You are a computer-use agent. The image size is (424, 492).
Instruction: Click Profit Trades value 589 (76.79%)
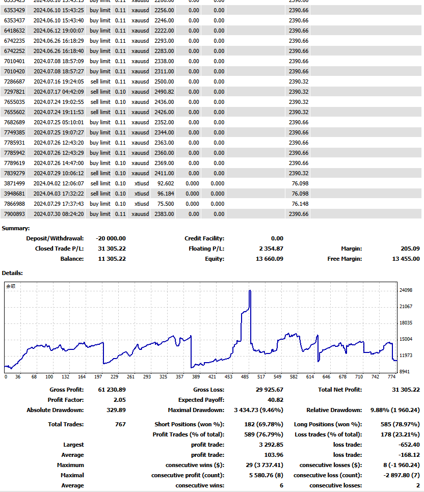[x=264, y=434]
